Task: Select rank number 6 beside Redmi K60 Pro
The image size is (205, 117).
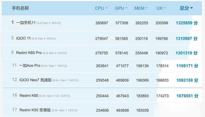Action: 12,52
